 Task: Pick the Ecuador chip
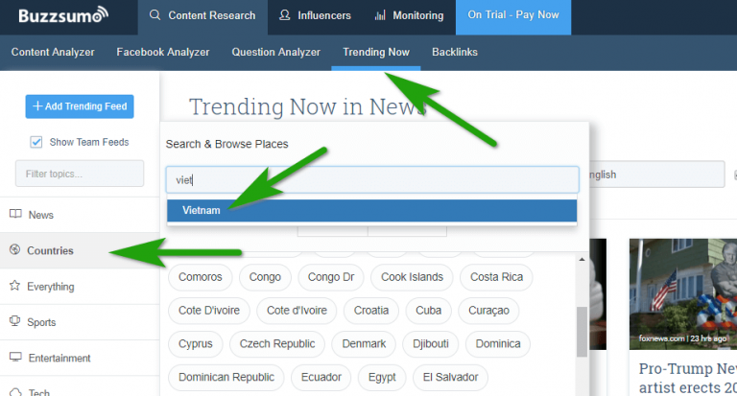(321, 377)
